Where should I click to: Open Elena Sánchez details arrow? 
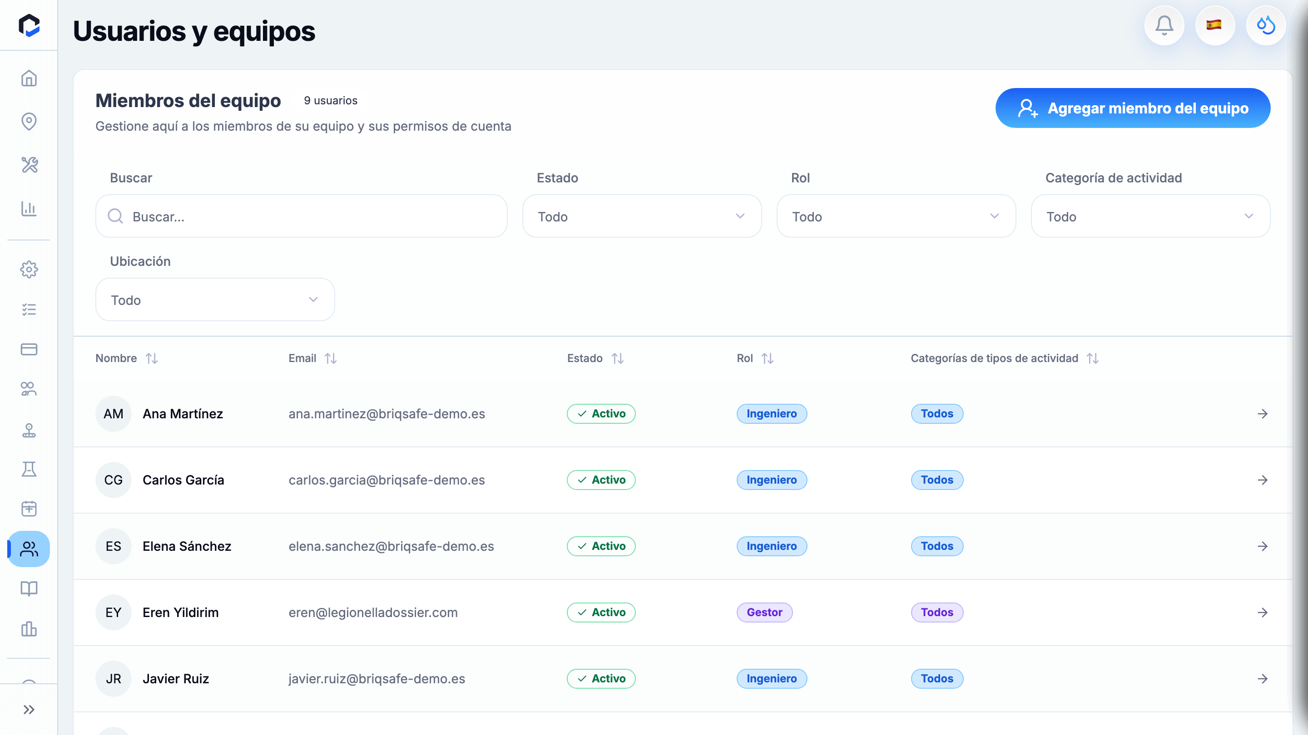(x=1262, y=546)
